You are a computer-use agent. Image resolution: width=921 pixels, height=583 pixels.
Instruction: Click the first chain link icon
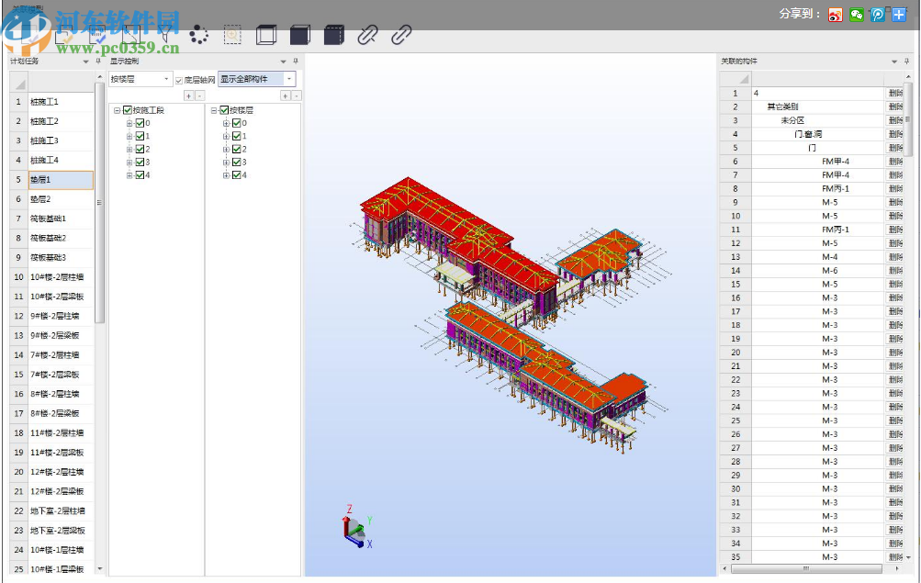click(367, 35)
